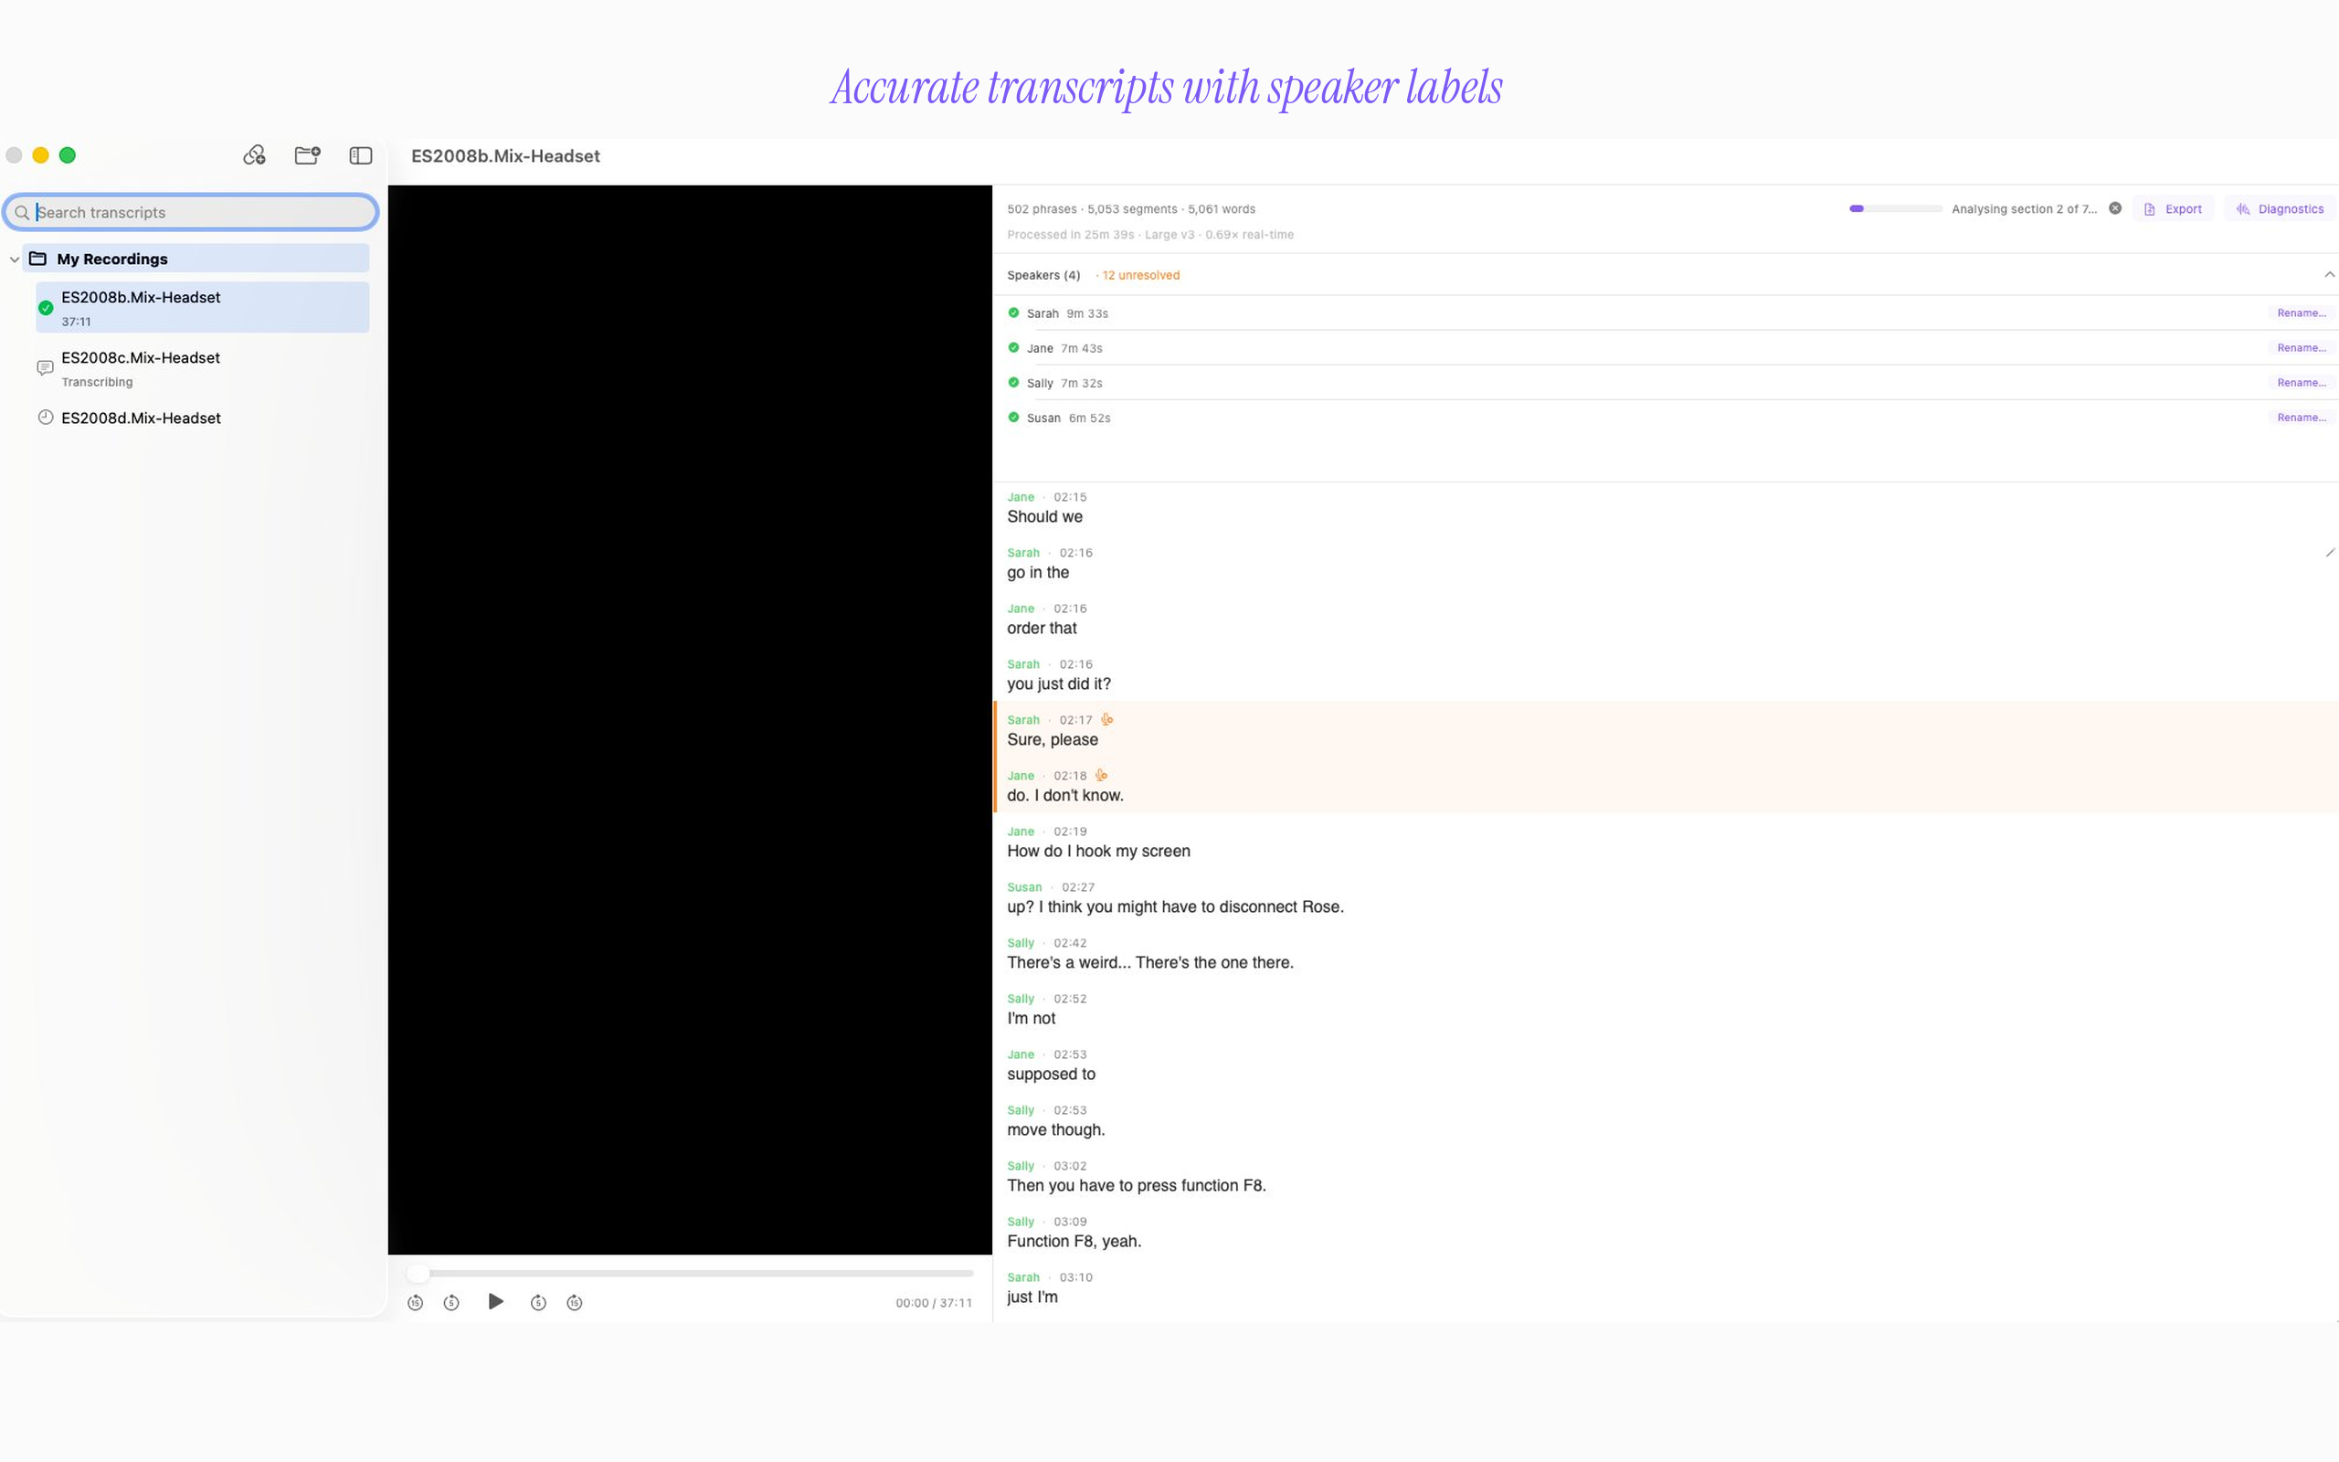The image size is (2339, 1462).
Task: Collapse the My Recordings folder
Action: (15, 260)
